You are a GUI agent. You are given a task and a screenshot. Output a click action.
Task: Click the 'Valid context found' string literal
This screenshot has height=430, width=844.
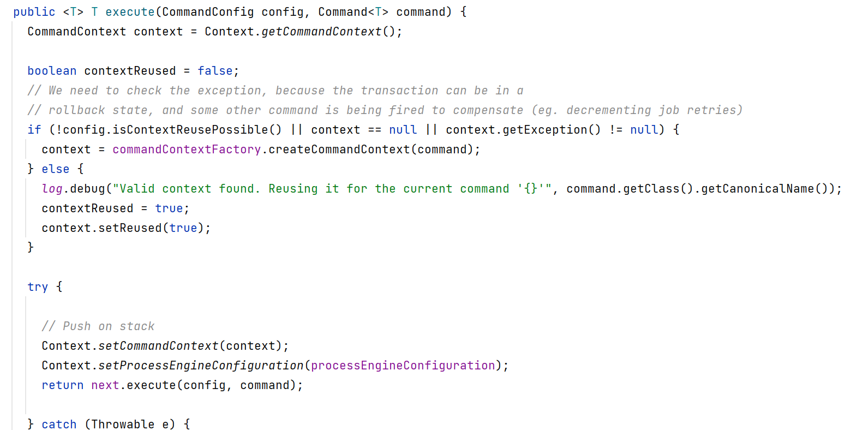tap(332, 189)
